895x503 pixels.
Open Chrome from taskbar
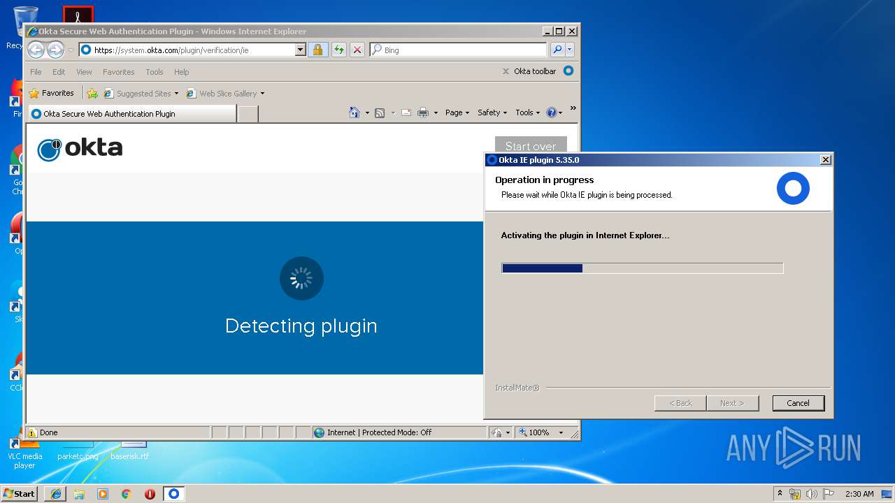coord(127,494)
